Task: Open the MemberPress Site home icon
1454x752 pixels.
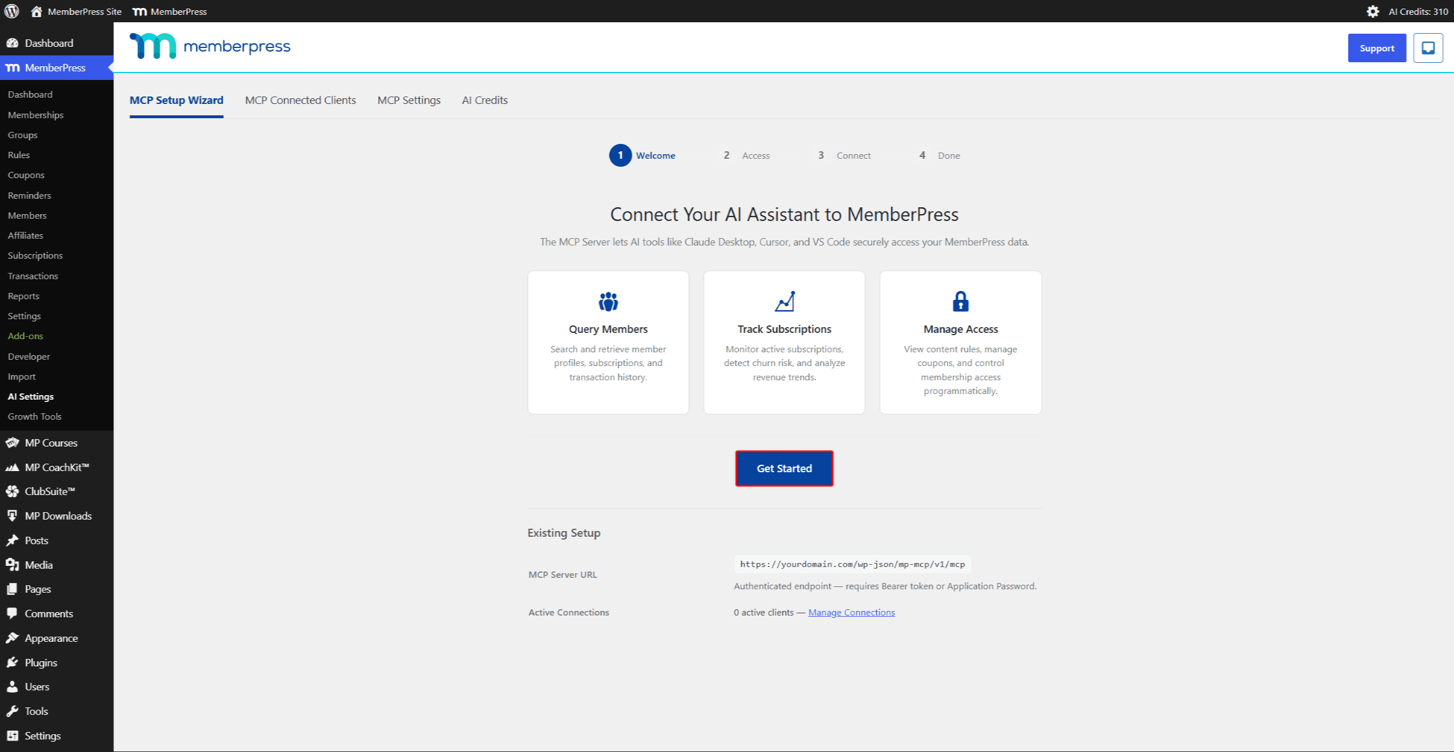Action: pos(37,11)
